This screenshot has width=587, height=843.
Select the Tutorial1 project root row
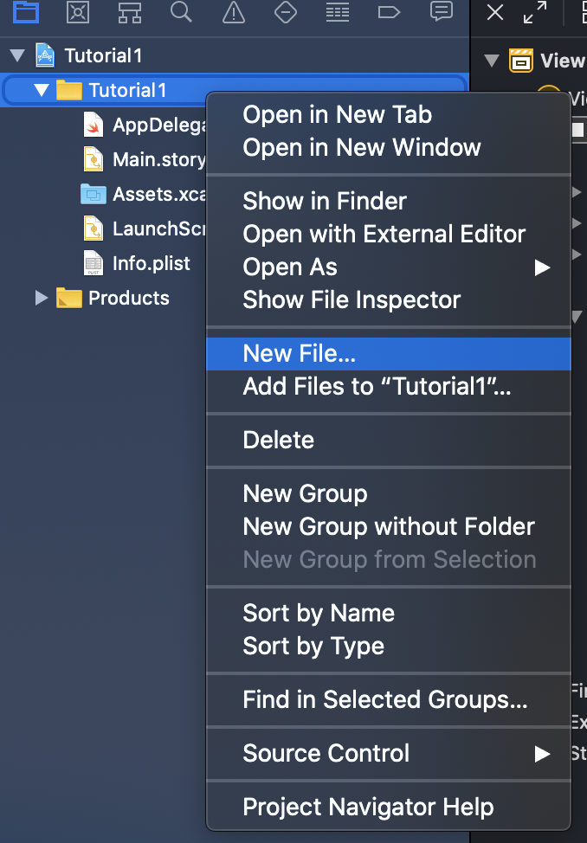[235, 55]
